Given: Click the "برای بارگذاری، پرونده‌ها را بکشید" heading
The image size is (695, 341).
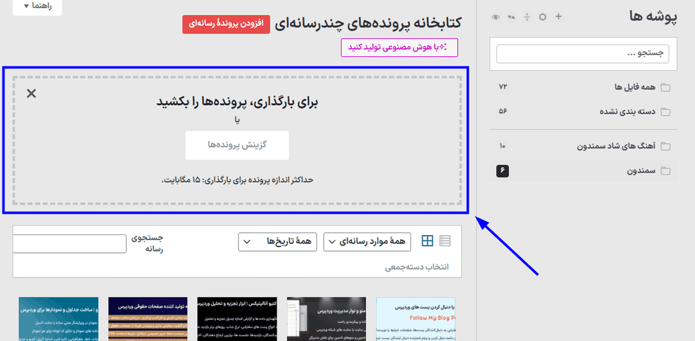Looking at the screenshot, I should (x=238, y=101).
